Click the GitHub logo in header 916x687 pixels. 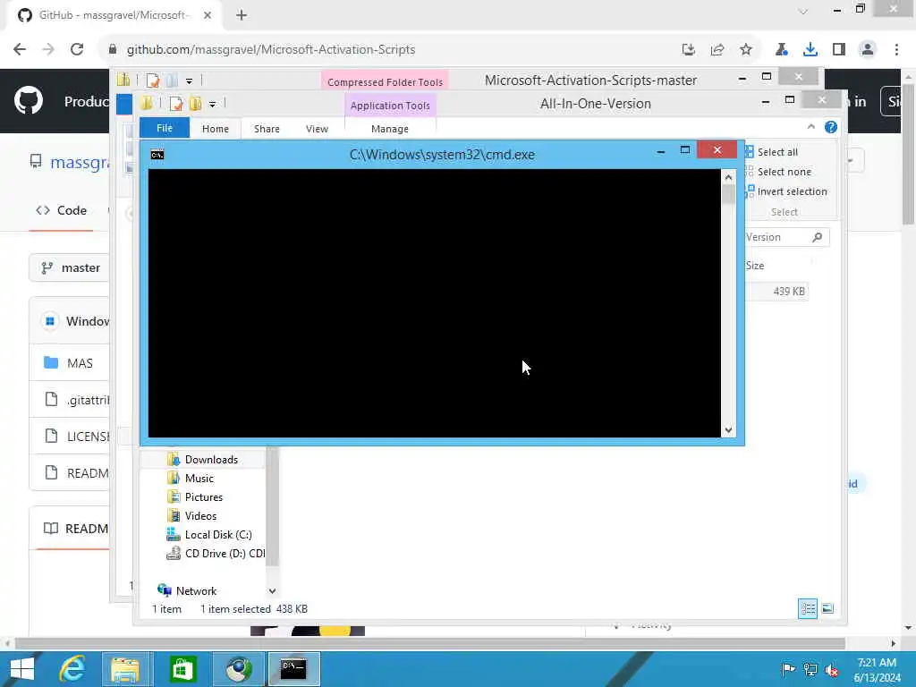(x=28, y=101)
